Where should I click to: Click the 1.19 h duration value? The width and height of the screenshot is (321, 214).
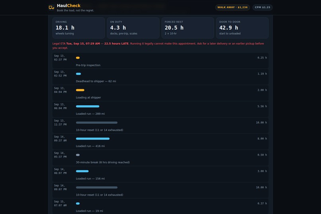(262, 74)
